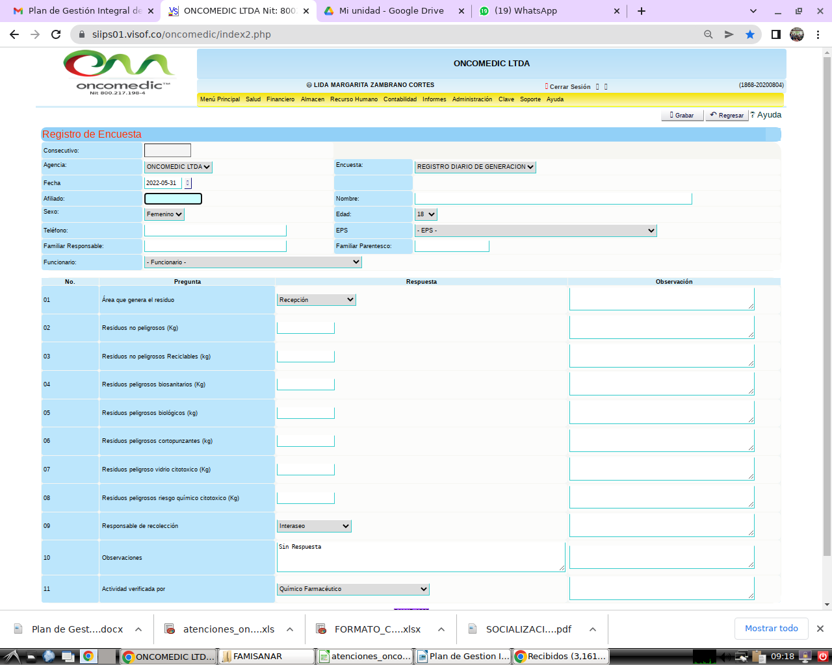Click the browser reload icon
Screen dimensions: 832x665
(56, 34)
